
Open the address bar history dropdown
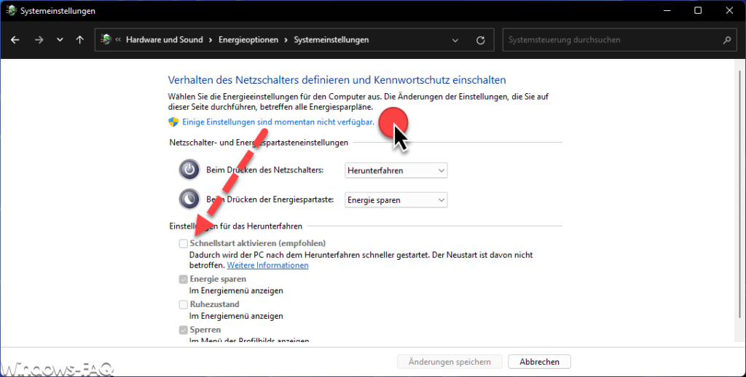coord(455,41)
